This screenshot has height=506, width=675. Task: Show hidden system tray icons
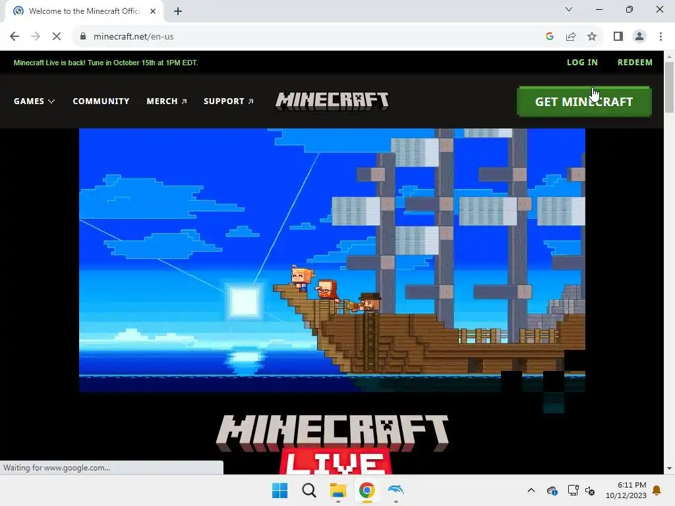[531, 490]
